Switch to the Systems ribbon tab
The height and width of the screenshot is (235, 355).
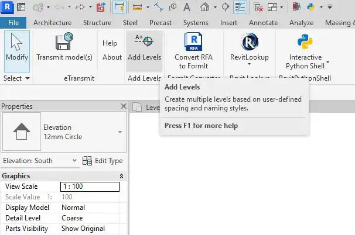[x=196, y=23]
